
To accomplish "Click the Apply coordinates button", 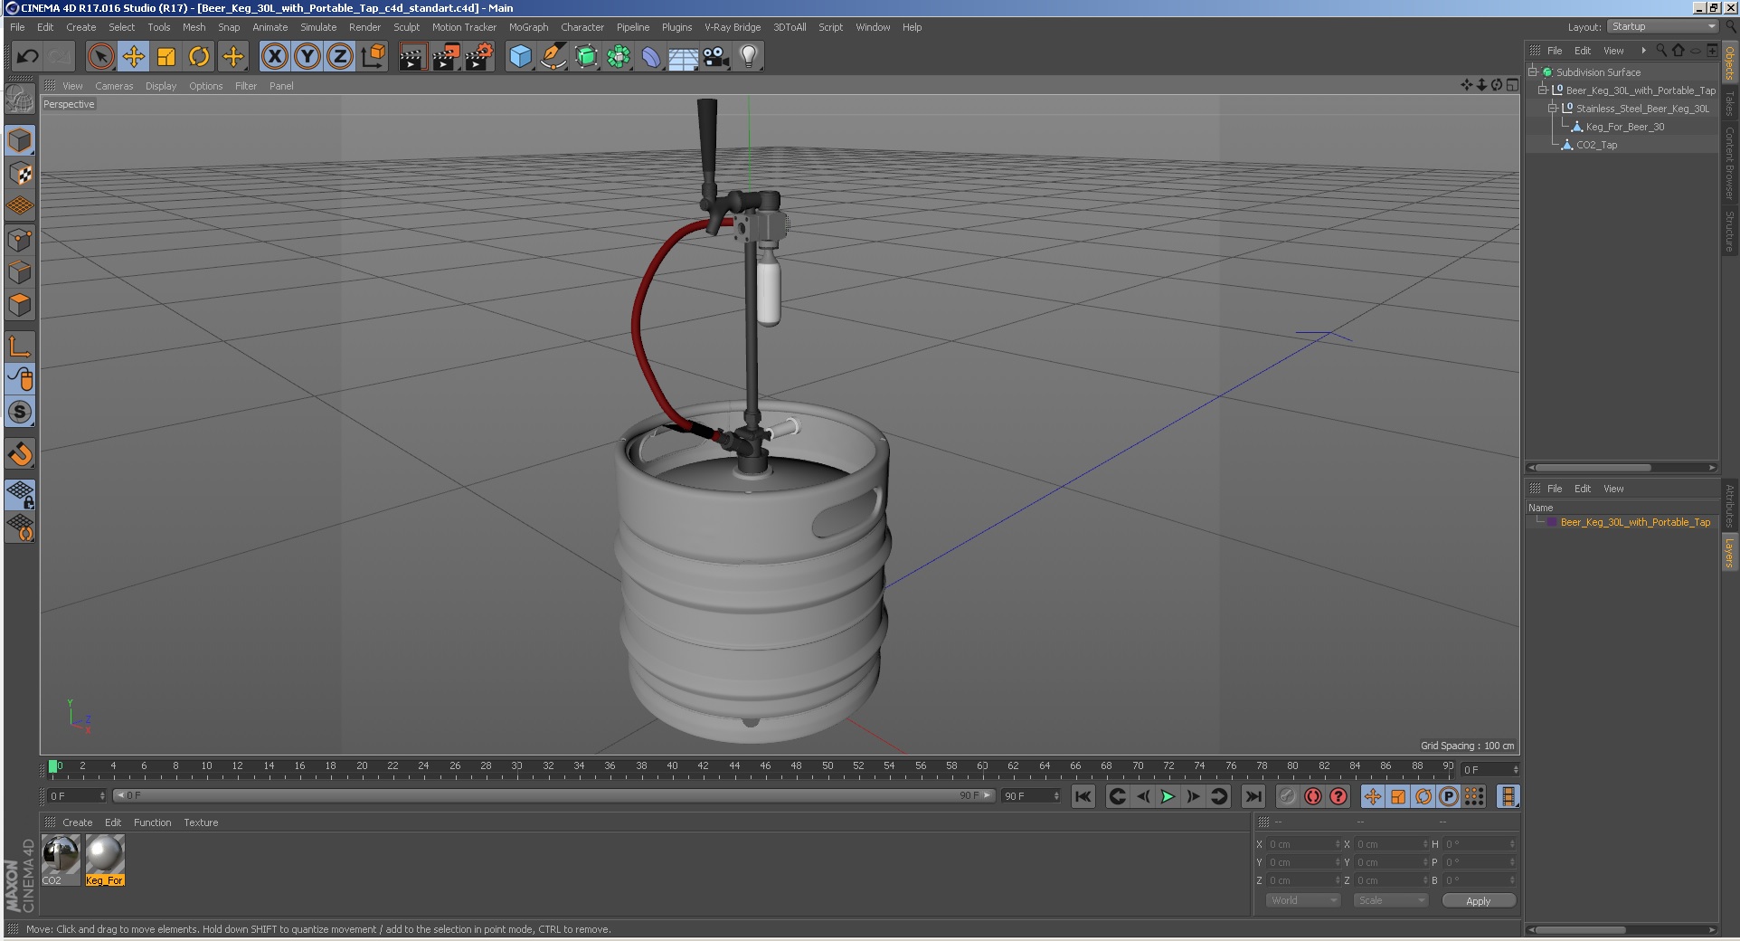I will click(1479, 900).
